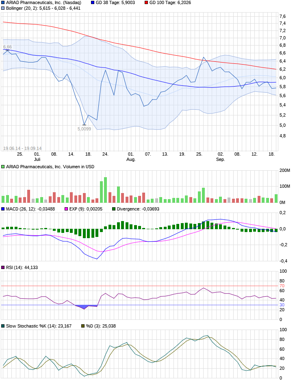This screenshot has width=295, height=382.
Task: Click the 6,66 high price marker
Action: coord(7,47)
